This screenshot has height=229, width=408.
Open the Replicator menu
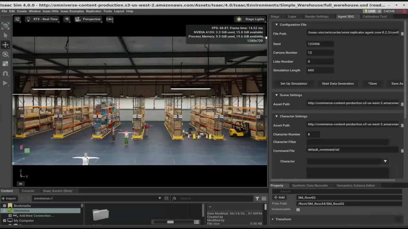coord(93,11)
